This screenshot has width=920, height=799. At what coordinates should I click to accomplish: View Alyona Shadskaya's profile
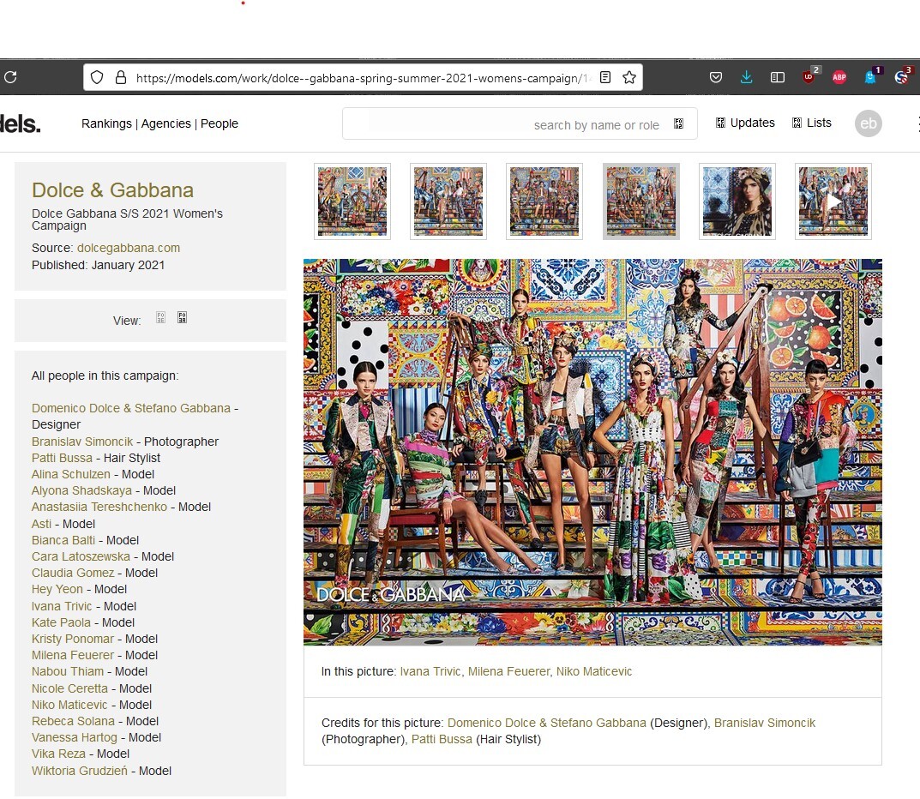[x=81, y=491]
